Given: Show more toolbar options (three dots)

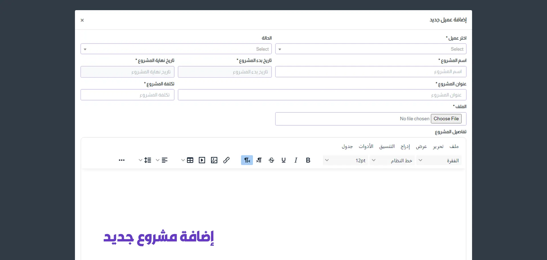Looking at the screenshot, I should click(122, 160).
